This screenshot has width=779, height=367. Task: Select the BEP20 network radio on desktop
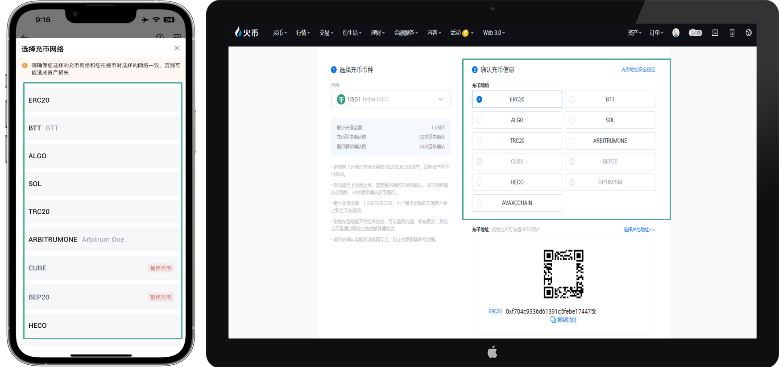[x=572, y=162]
